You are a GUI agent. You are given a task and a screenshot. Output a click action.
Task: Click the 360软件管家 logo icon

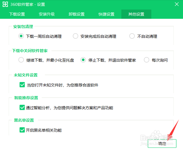(x=5, y=4)
